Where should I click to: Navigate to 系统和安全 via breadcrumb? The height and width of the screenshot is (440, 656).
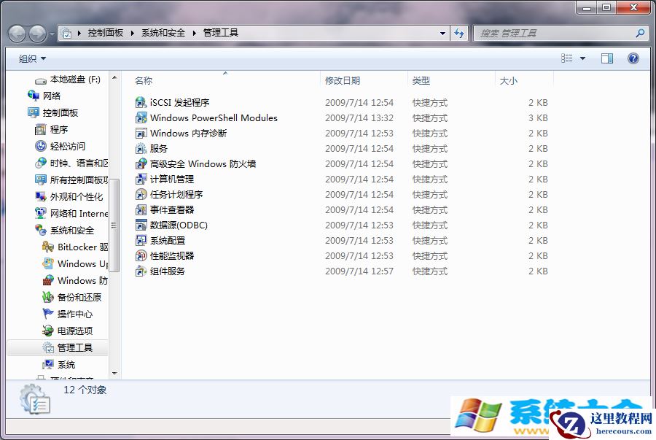point(160,32)
